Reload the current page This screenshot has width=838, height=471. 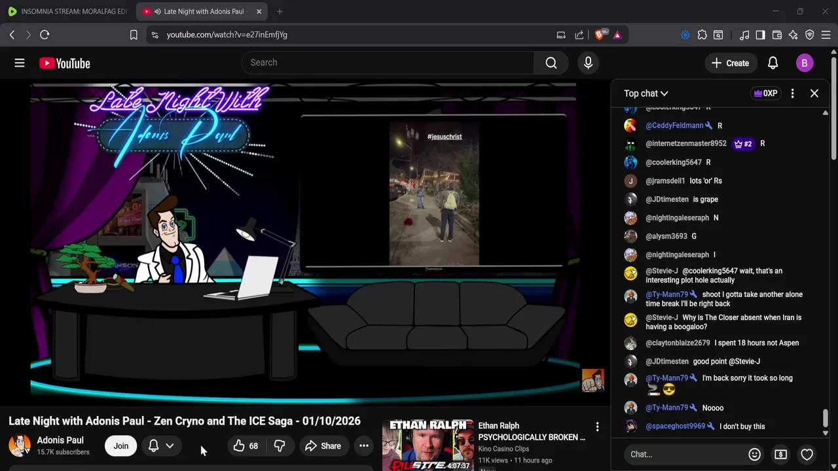[45, 35]
